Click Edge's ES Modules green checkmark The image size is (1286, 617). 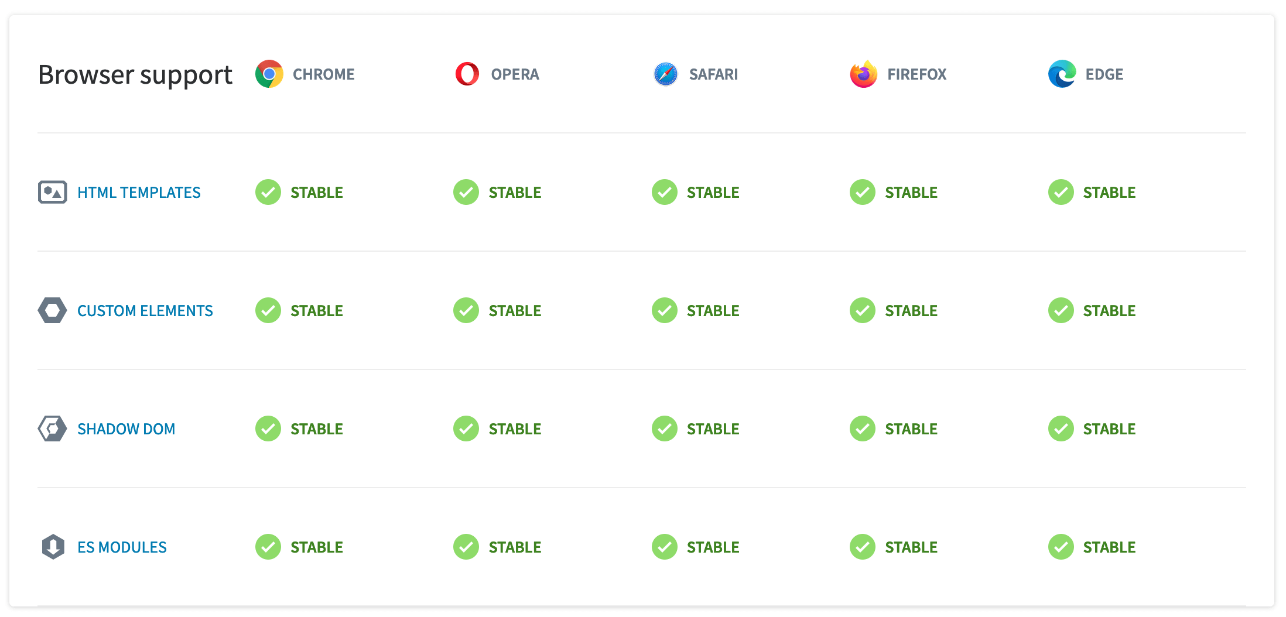click(x=1061, y=547)
